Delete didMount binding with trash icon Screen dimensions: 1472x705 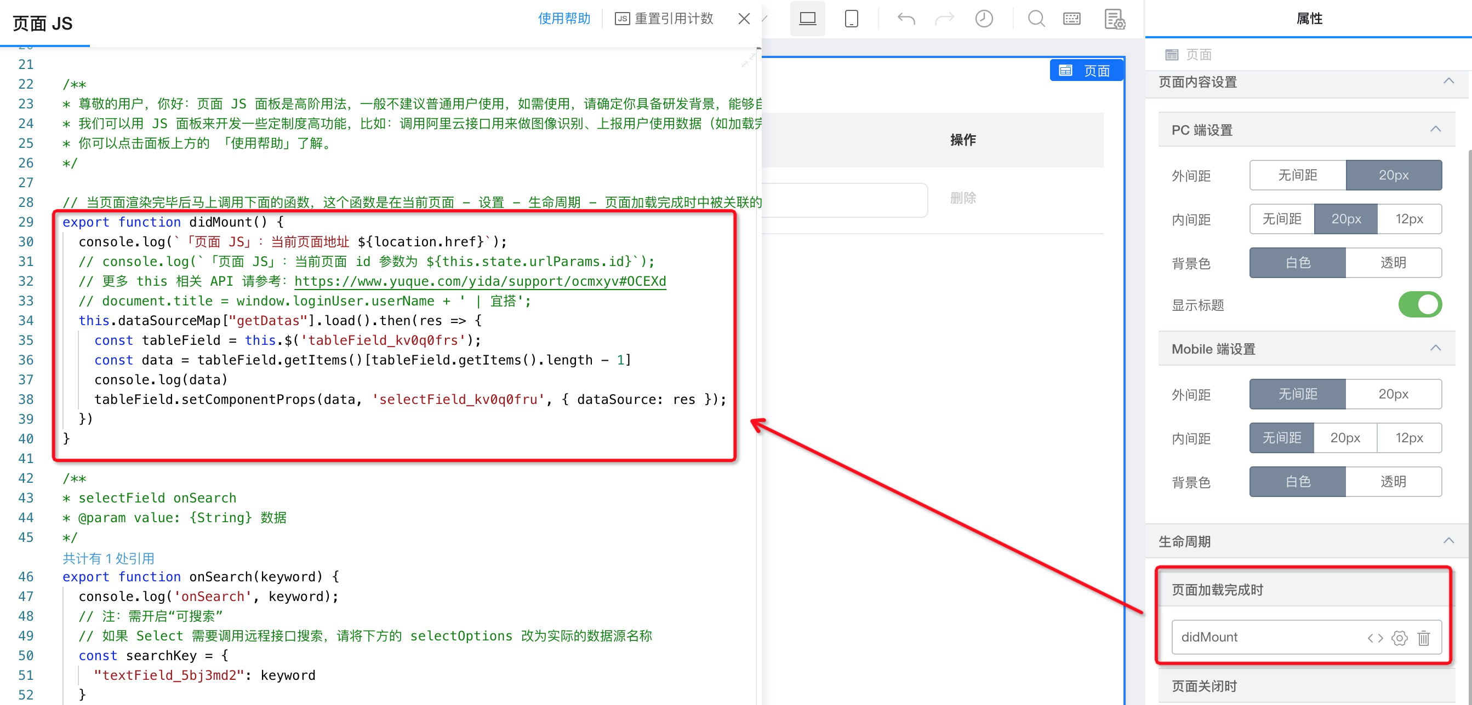(x=1423, y=638)
